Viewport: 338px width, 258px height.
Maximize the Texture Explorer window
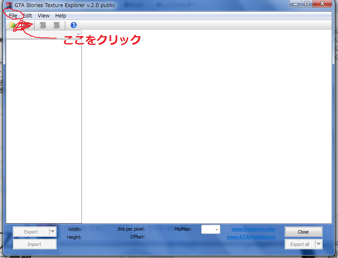click(307, 4)
